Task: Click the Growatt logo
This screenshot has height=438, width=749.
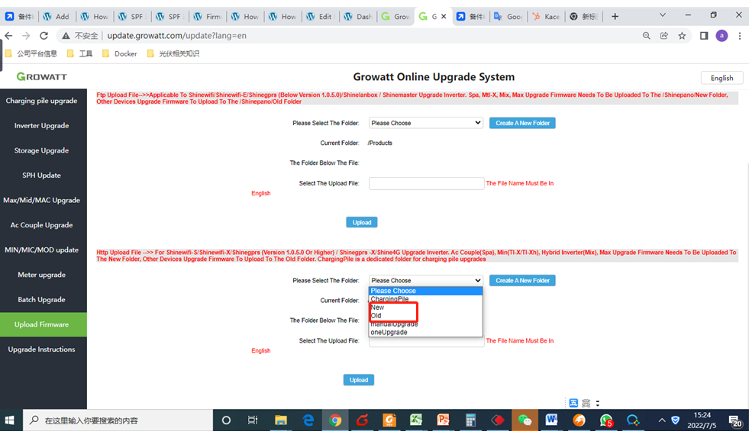Action: click(x=41, y=76)
